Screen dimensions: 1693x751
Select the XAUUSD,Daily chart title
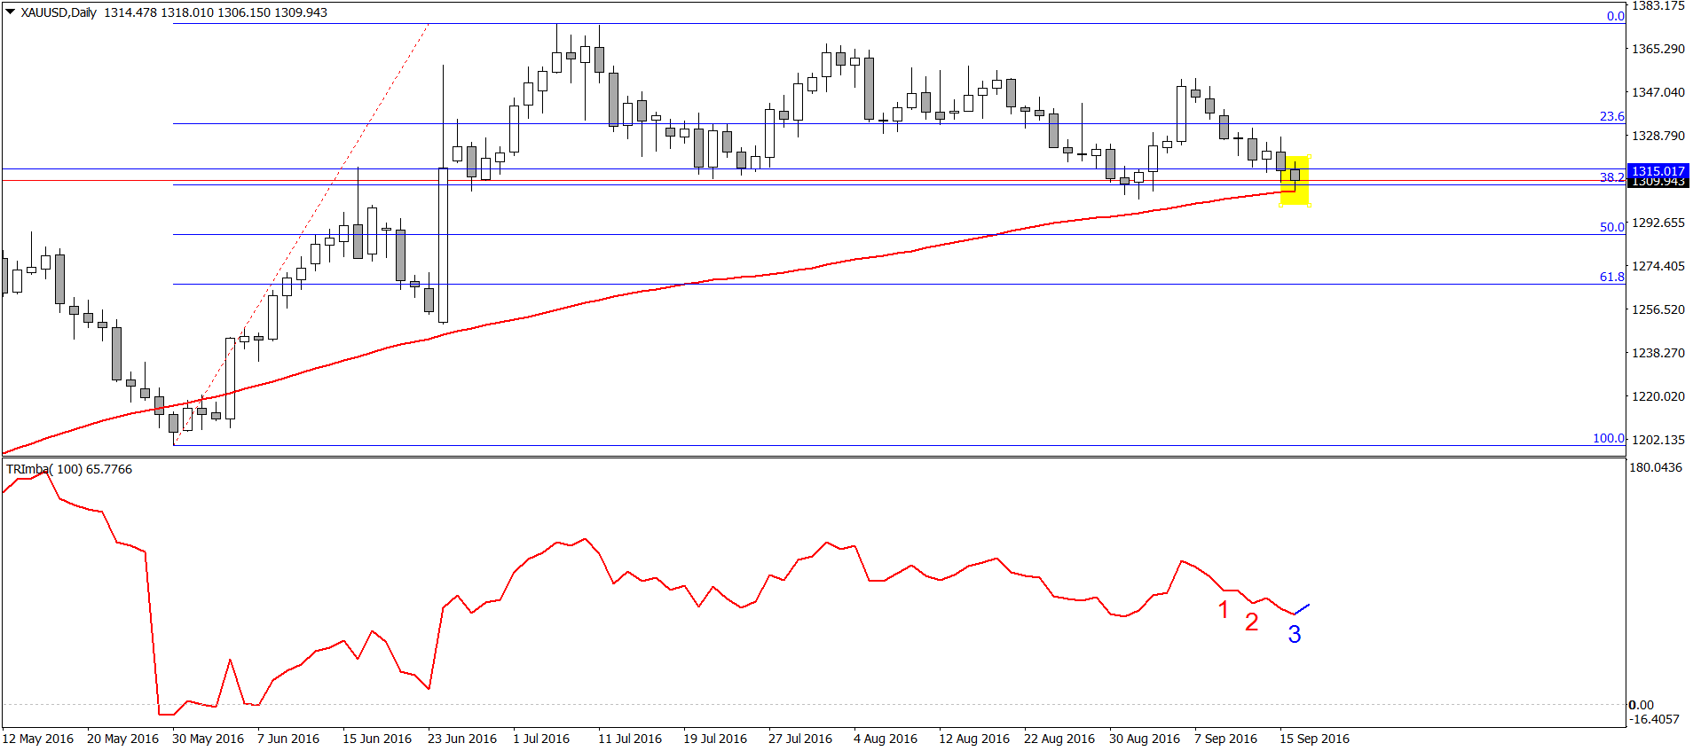click(x=59, y=12)
